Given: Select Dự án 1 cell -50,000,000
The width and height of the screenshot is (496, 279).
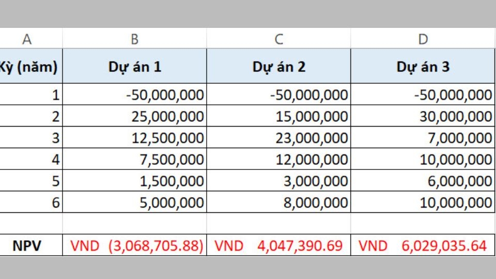Looking at the screenshot, I should 134,94.
